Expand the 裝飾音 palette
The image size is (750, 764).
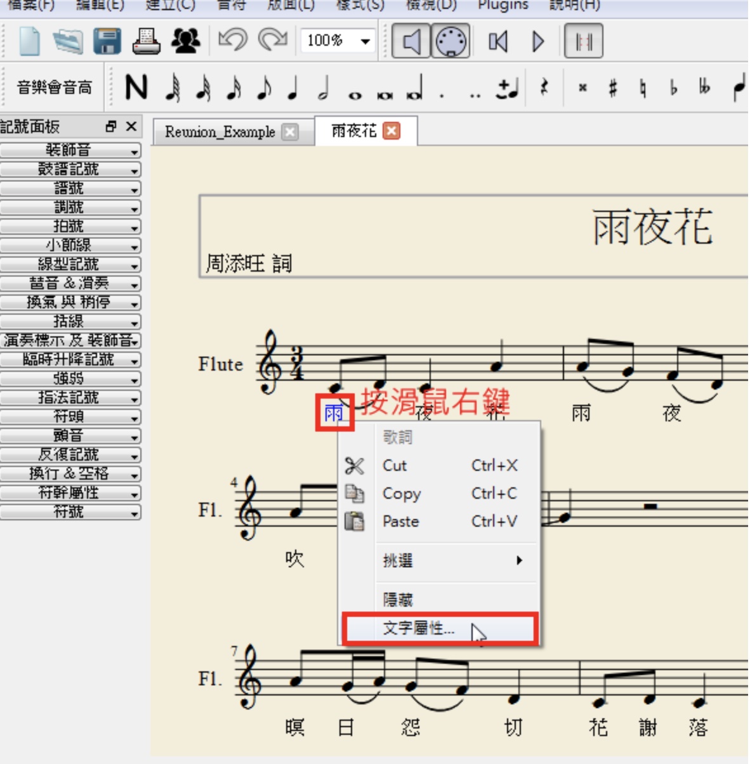[x=70, y=150]
